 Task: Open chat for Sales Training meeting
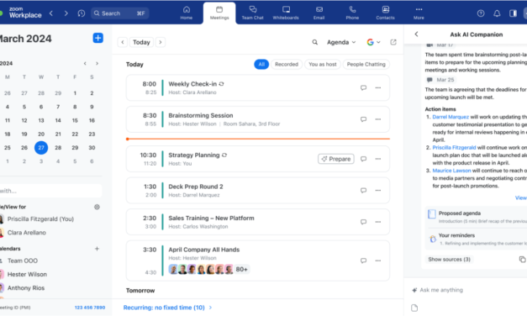(363, 222)
